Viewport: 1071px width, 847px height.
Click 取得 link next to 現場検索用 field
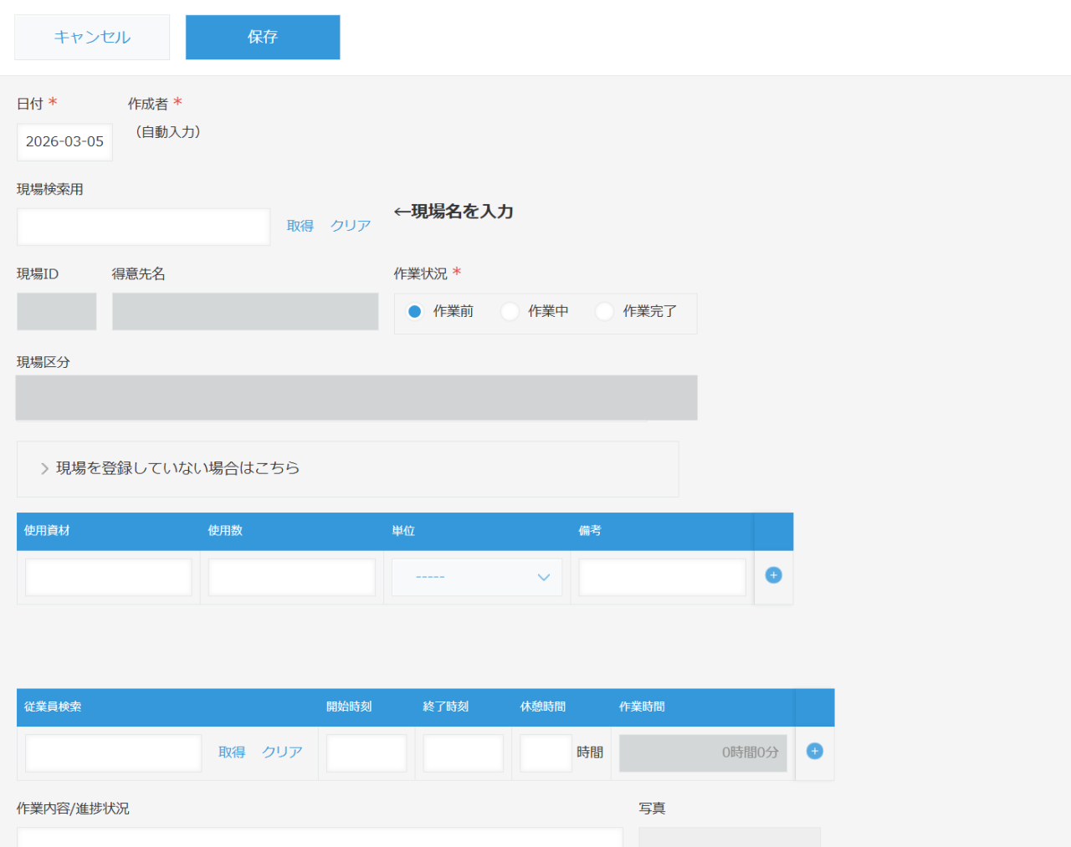coord(300,226)
